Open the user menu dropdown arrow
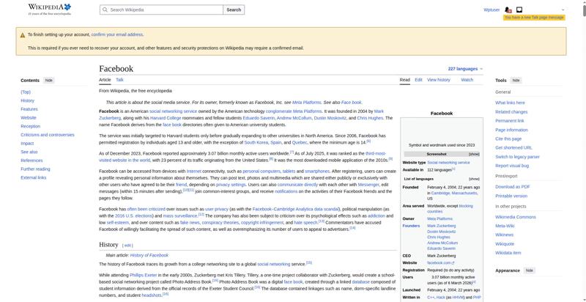The width and height of the screenshot is (586, 302). 563,10
